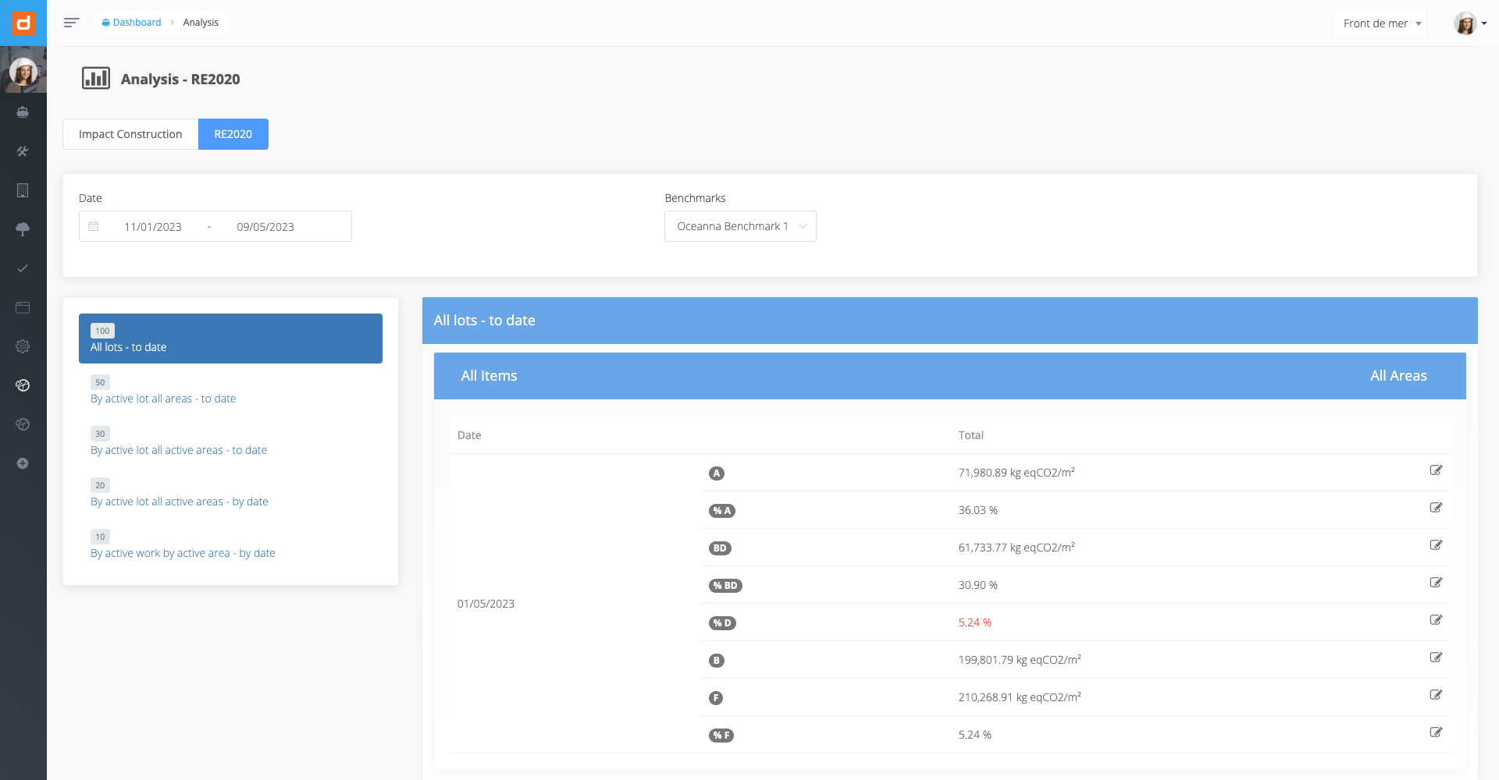Image resolution: width=1499 pixels, height=780 pixels.
Task: Open the highlighted pie chart analysis icon
Action: pyautogui.click(x=23, y=385)
